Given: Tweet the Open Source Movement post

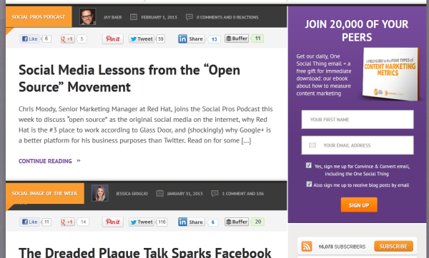Looking at the screenshot, I should tap(142, 38).
